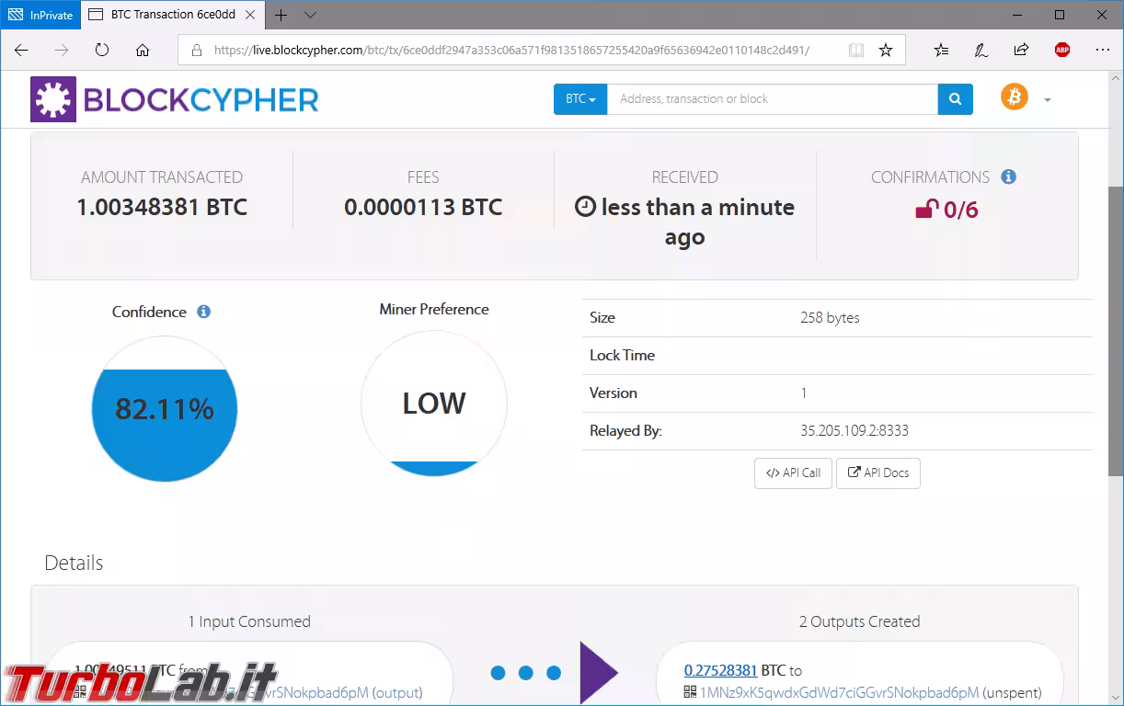This screenshot has height=706, width=1124.
Task: Click the browser address bar URL
Action: click(511, 51)
